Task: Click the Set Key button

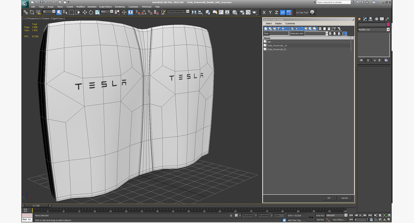Action: pos(320,220)
